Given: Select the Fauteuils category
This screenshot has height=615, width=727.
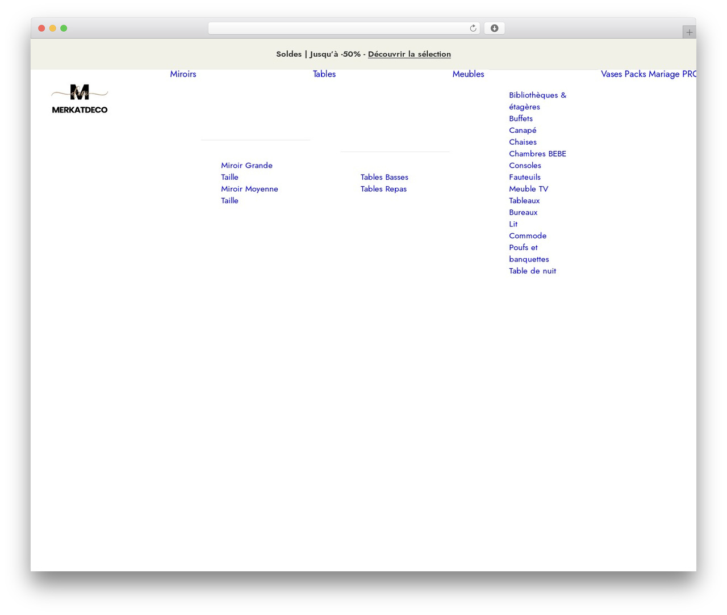Looking at the screenshot, I should [525, 177].
